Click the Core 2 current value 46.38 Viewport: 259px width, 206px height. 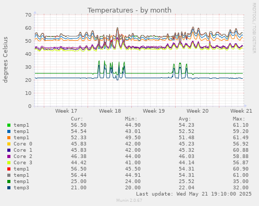[79, 156]
